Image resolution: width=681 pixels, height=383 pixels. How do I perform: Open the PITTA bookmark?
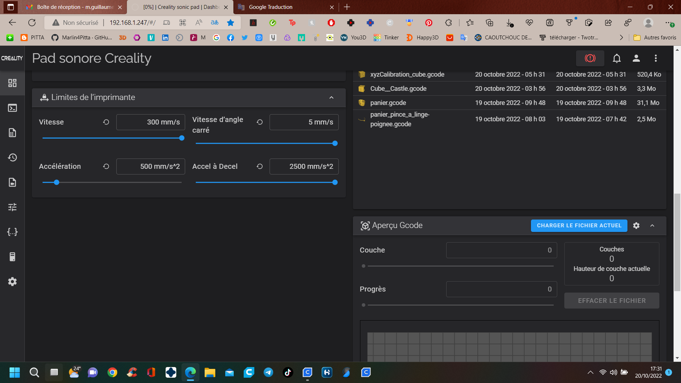point(33,38)
